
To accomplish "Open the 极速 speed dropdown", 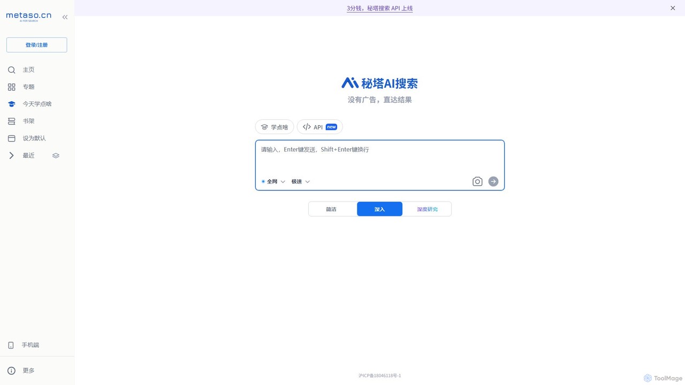I will click(301, 182).
